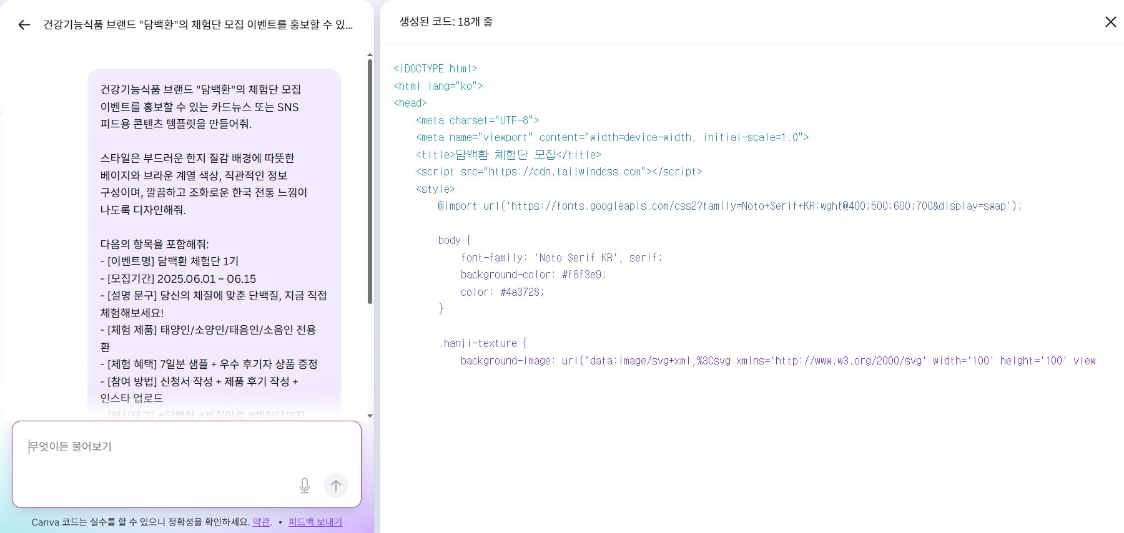Click the conversation title '건강기능식품 브랜드...'
Image resolution: width=1124 pixels, height=533 pixels.
coord(198,25)
